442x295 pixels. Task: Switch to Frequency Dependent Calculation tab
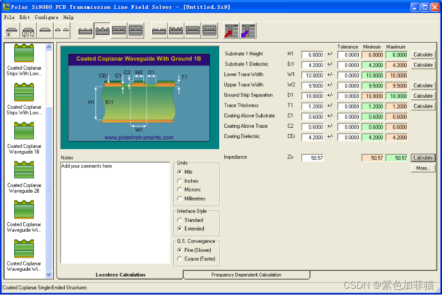247,274
